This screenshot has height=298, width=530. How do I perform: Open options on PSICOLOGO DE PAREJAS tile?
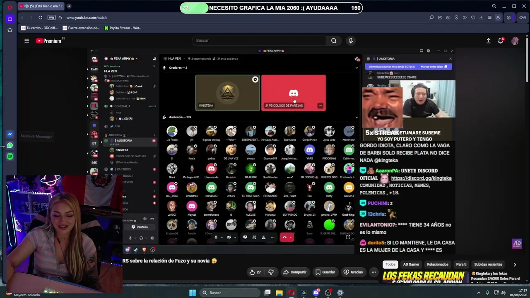click(320, 106)
